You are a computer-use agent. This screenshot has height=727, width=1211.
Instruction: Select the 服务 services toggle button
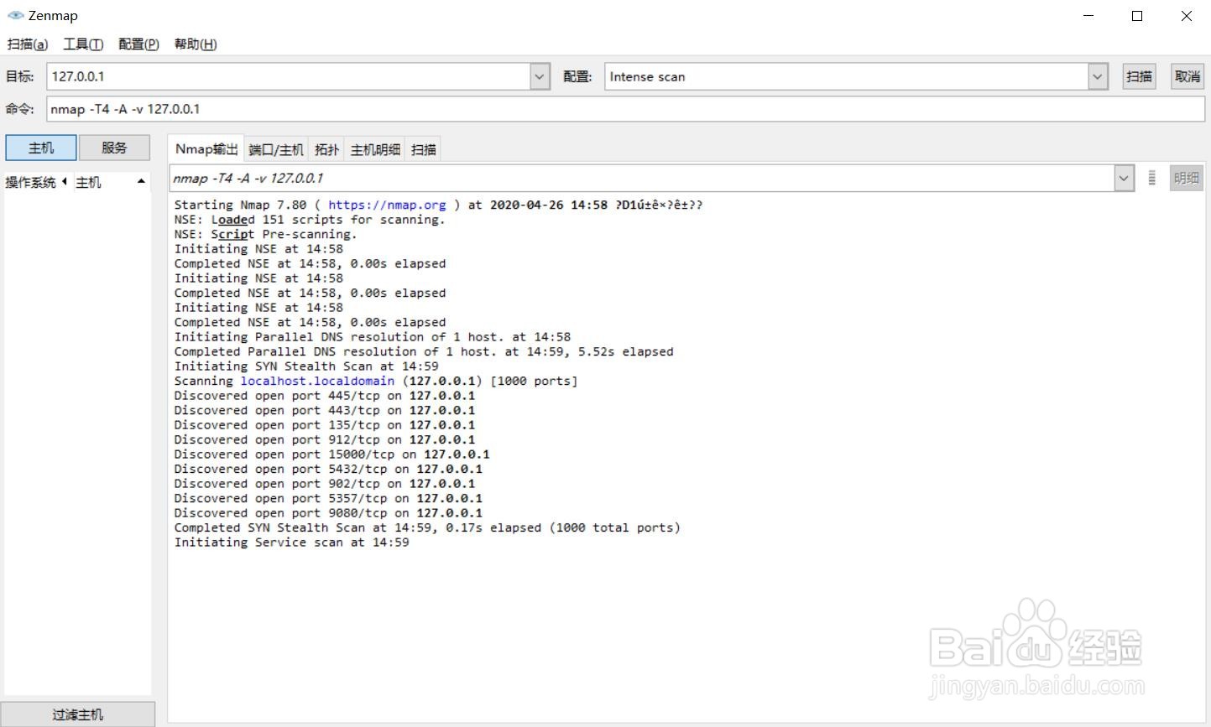tap(114, 148)
